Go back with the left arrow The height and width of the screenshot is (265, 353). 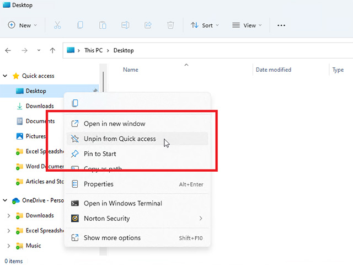tap(8, 50)
